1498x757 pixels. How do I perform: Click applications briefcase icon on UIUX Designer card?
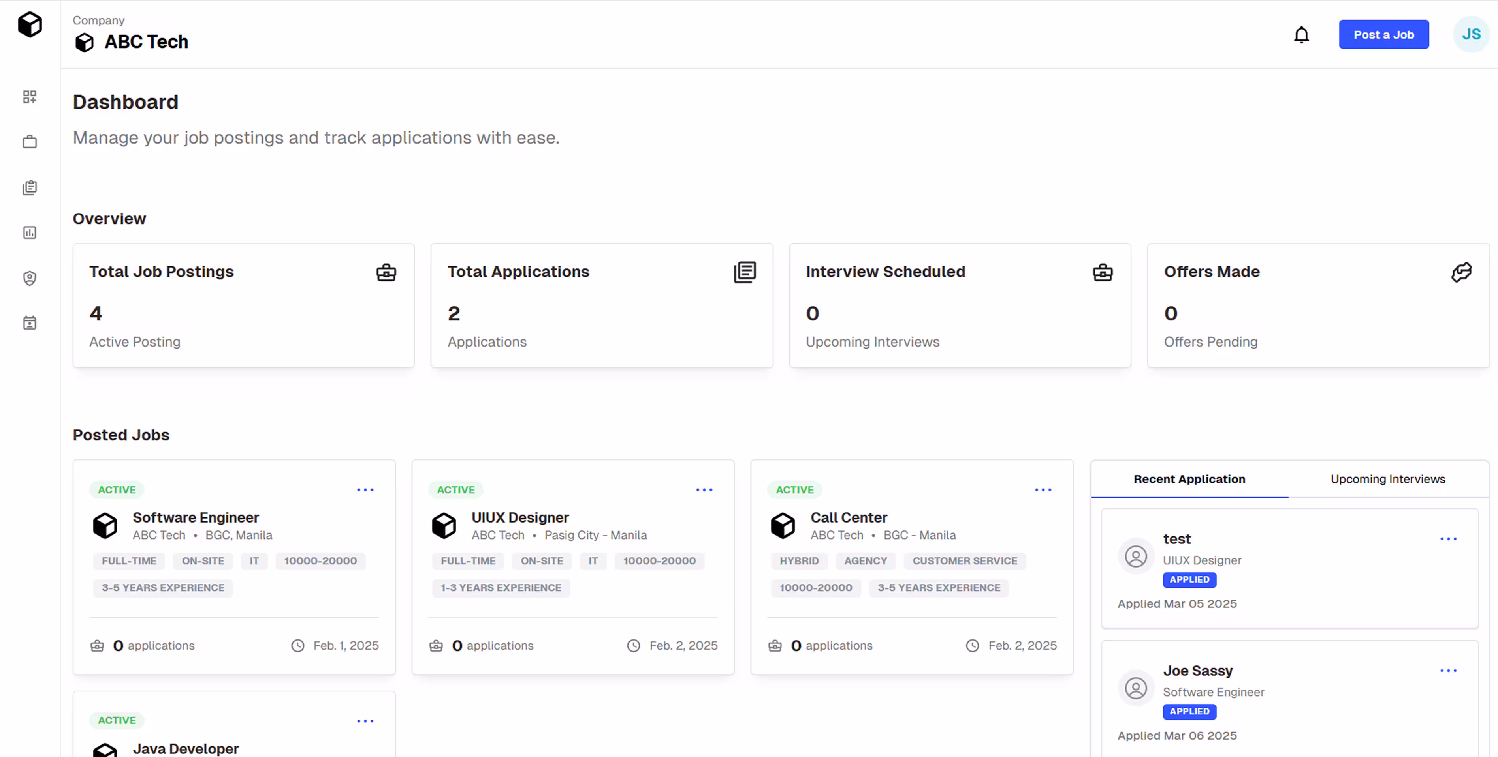tap(436, 645)
